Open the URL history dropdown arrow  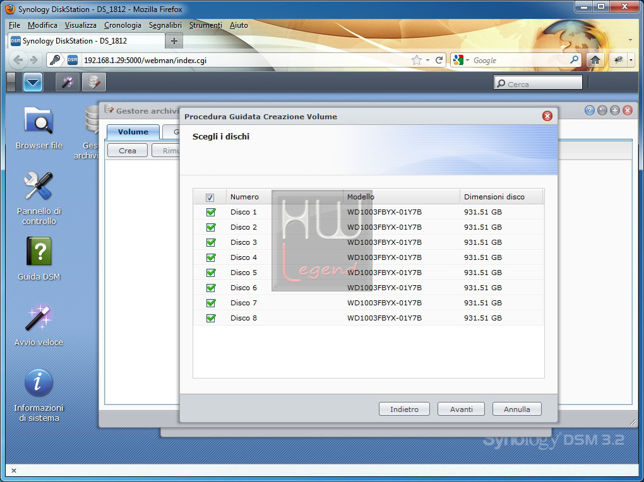click(427, 61)
